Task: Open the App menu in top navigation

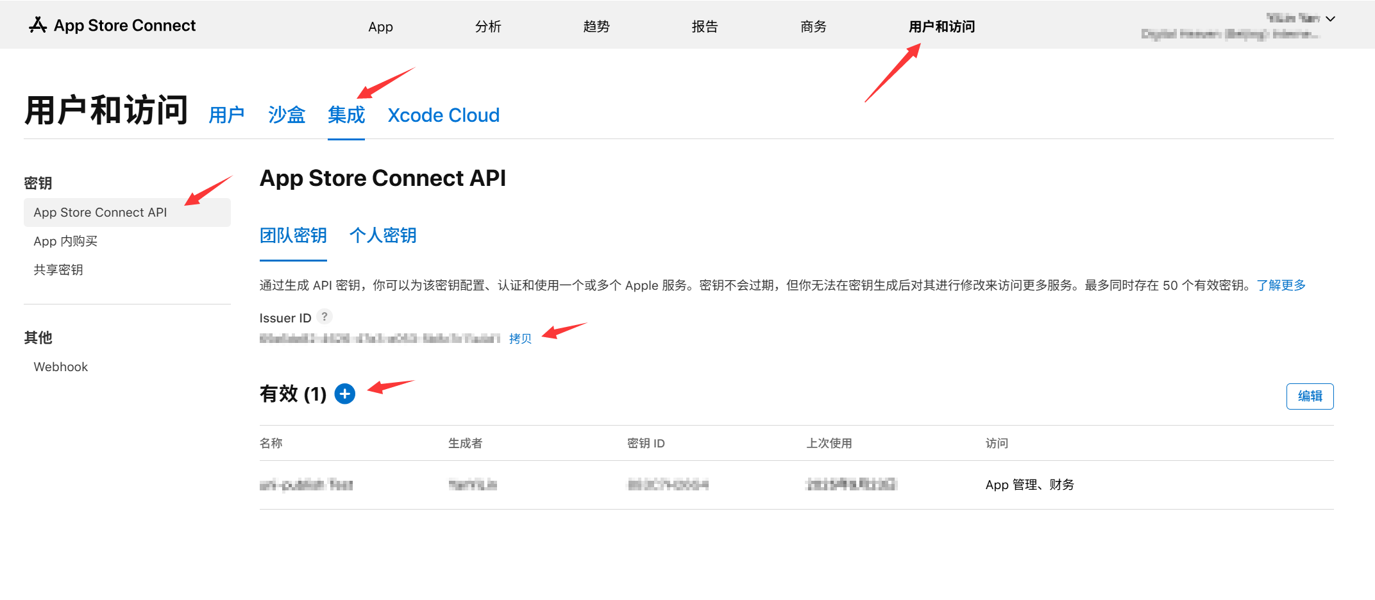Action: [380, 27]
